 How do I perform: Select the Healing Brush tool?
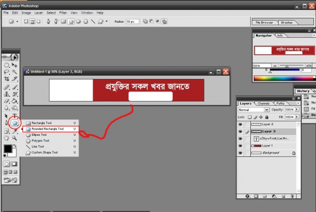click(6, 87)
